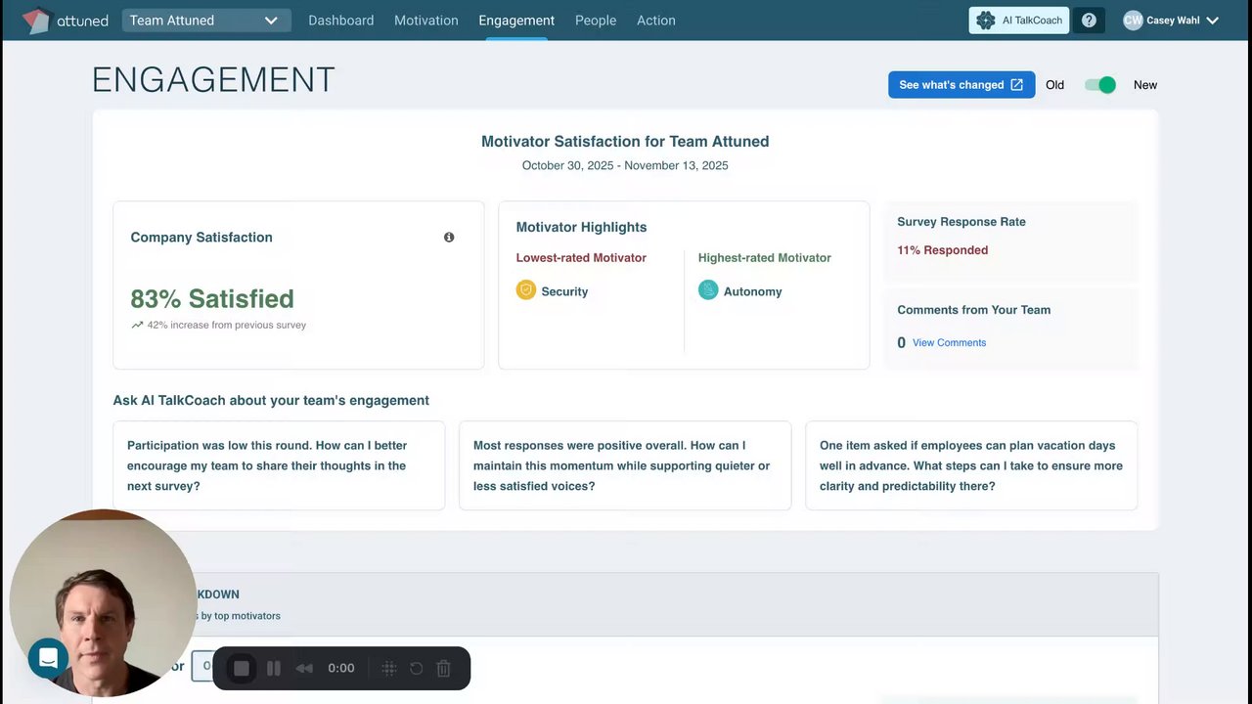Viewport: 1252px width, 704px height.
Task: Click the Autonomy motivator icon
Action: [708, 290]
